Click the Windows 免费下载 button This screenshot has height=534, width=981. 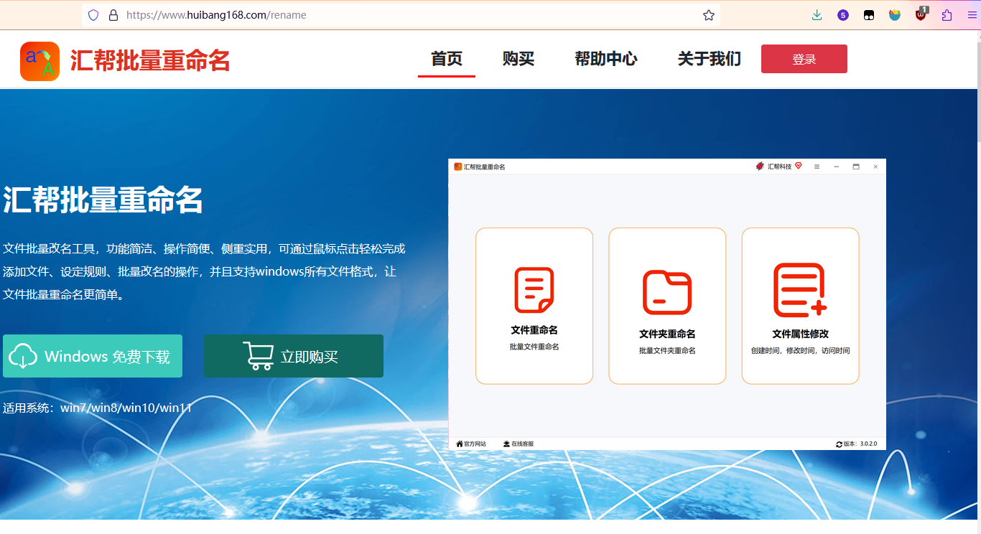pos(93,356)
